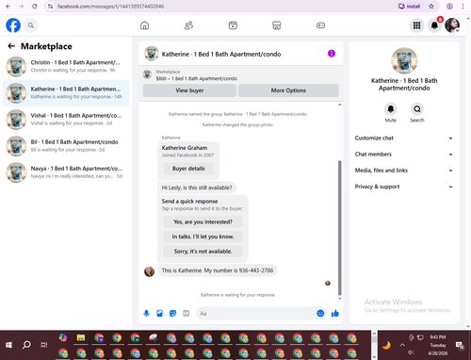Open the Facebook search icon

coord(31,25)
